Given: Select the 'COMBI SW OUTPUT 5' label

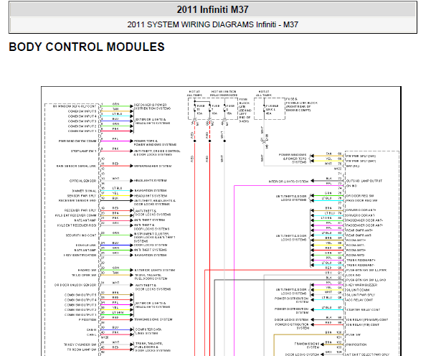Looking at the screenshot, I should (x=80, y=295).
